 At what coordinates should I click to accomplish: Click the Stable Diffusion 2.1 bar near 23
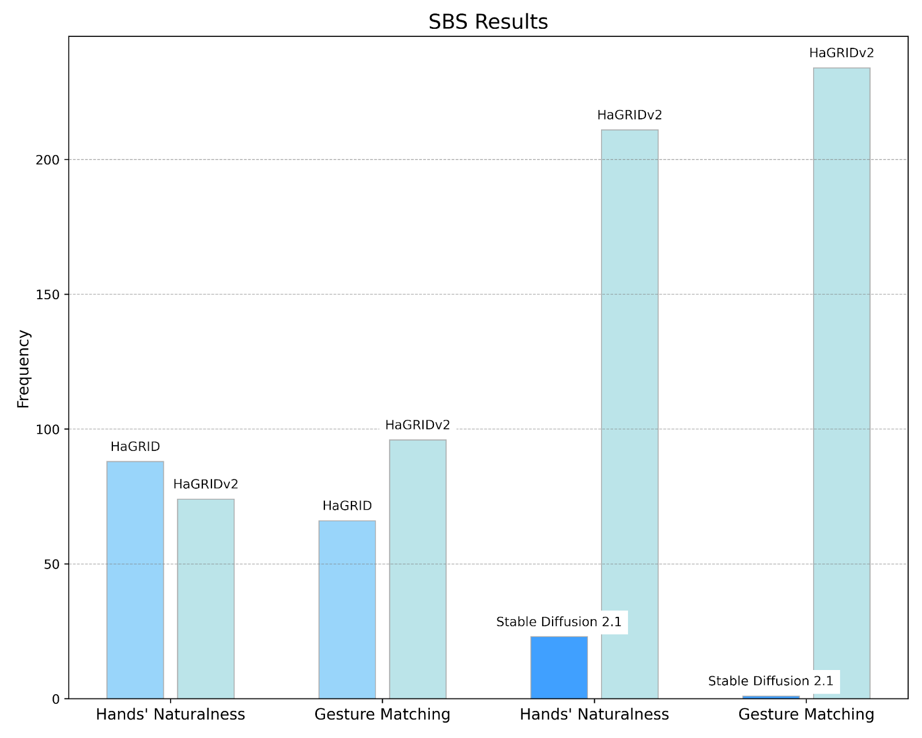point(559,668)
